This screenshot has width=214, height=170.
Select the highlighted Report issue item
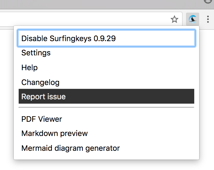[x=106, y=96]
